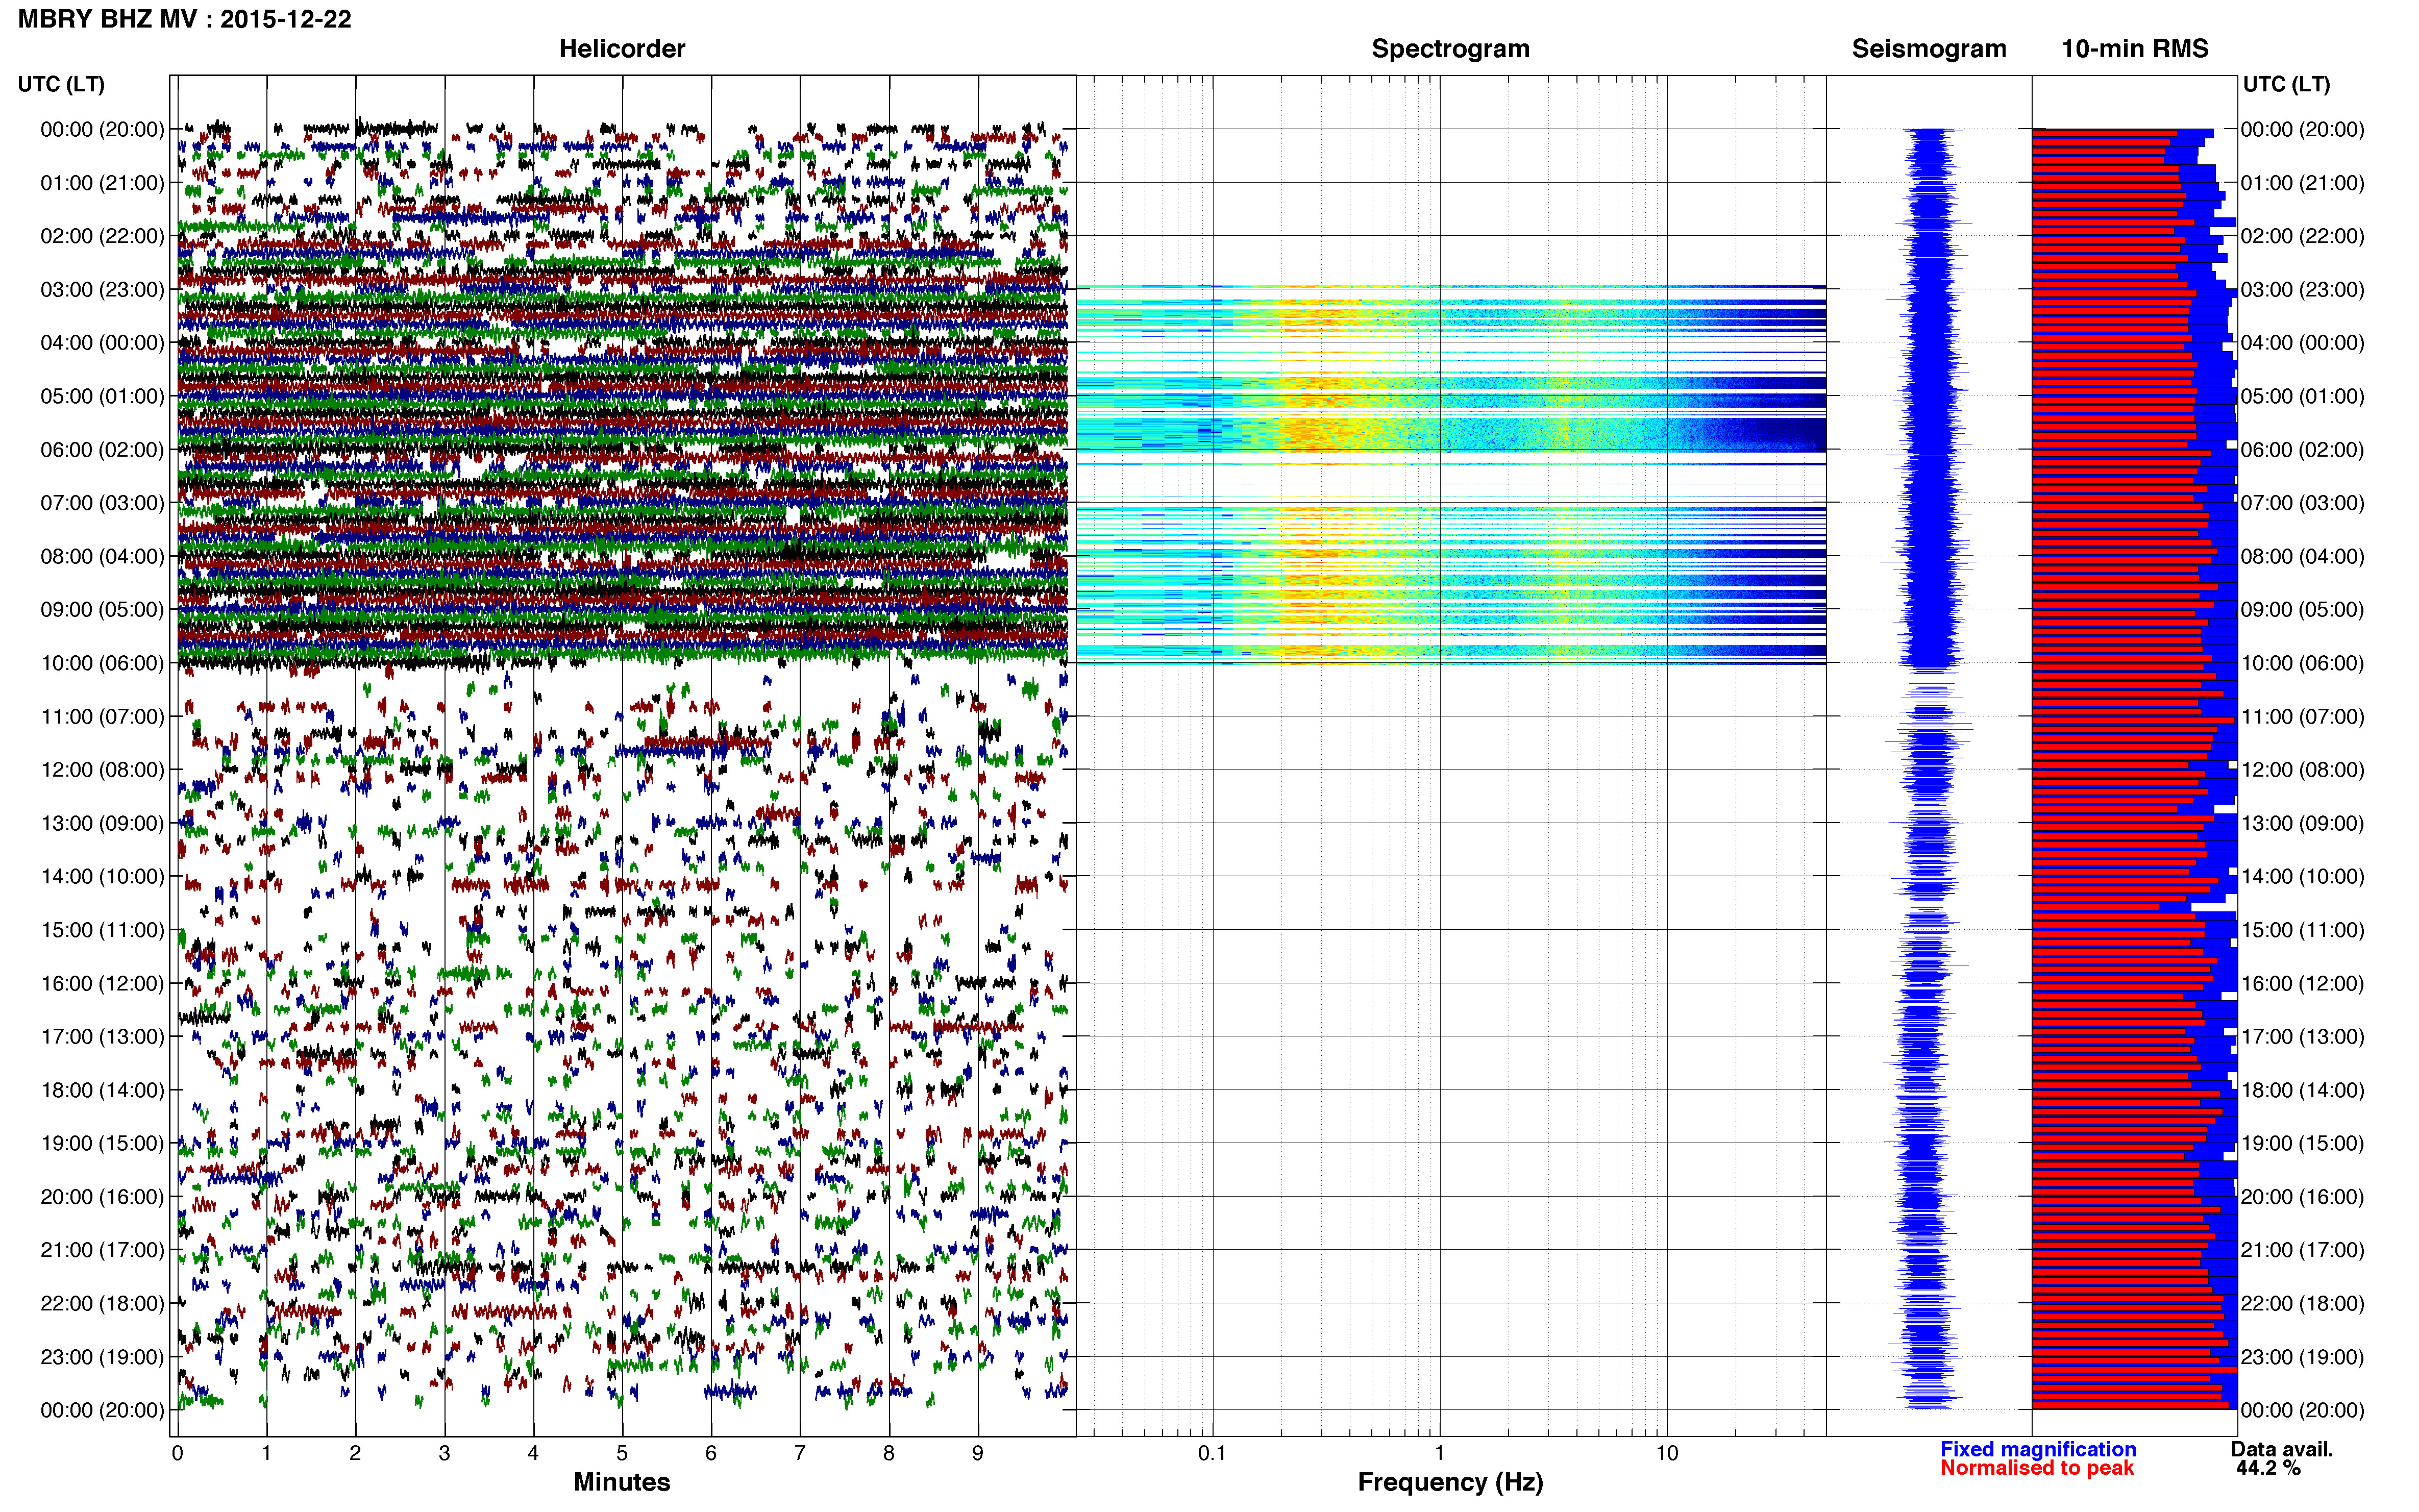Select the Helicorder panel heading
Image resolution: width=2419 pixels, height=1512 pixels.
click(x=622, y=48)
